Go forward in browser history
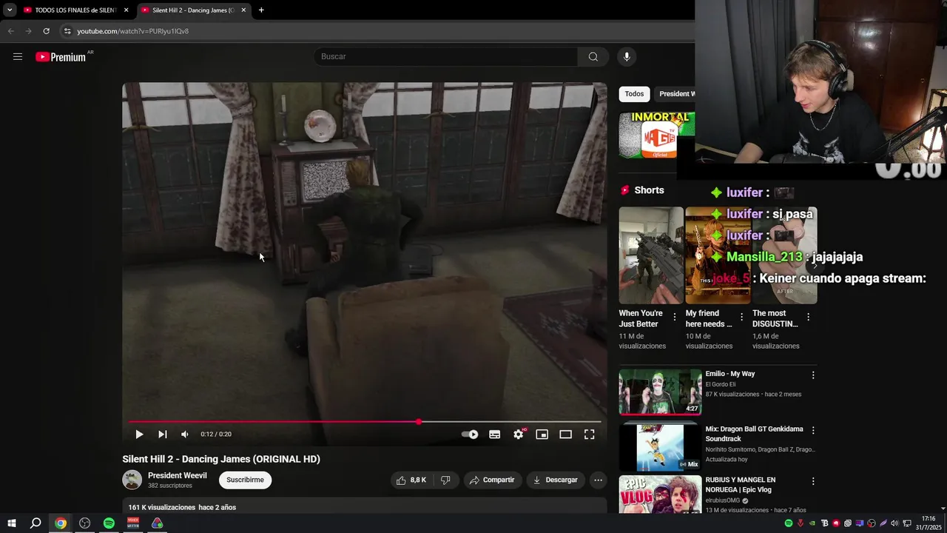 click(x=28, y=31)
